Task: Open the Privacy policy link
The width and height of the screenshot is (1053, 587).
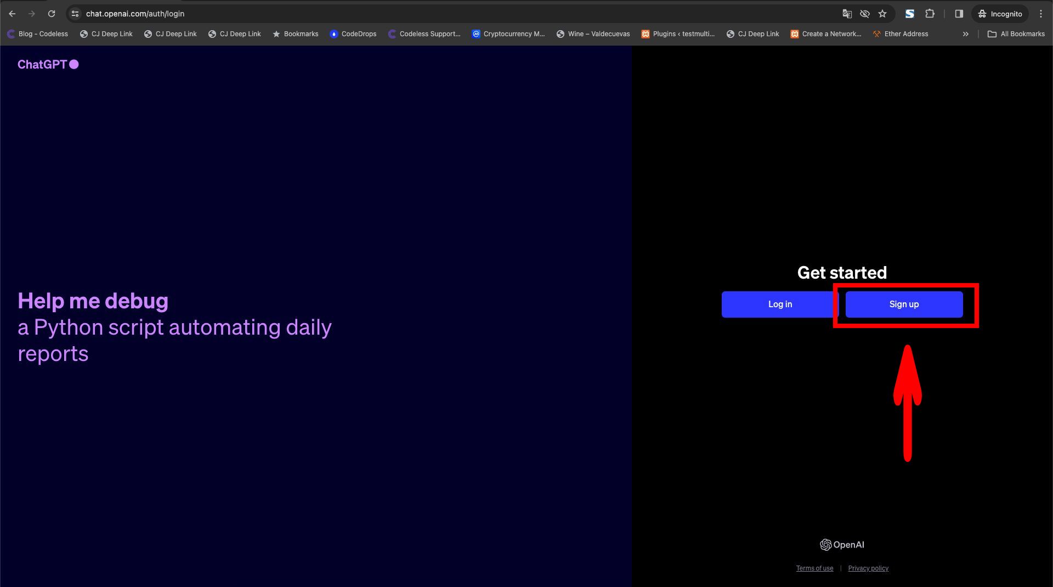Action: coord(868,568)
